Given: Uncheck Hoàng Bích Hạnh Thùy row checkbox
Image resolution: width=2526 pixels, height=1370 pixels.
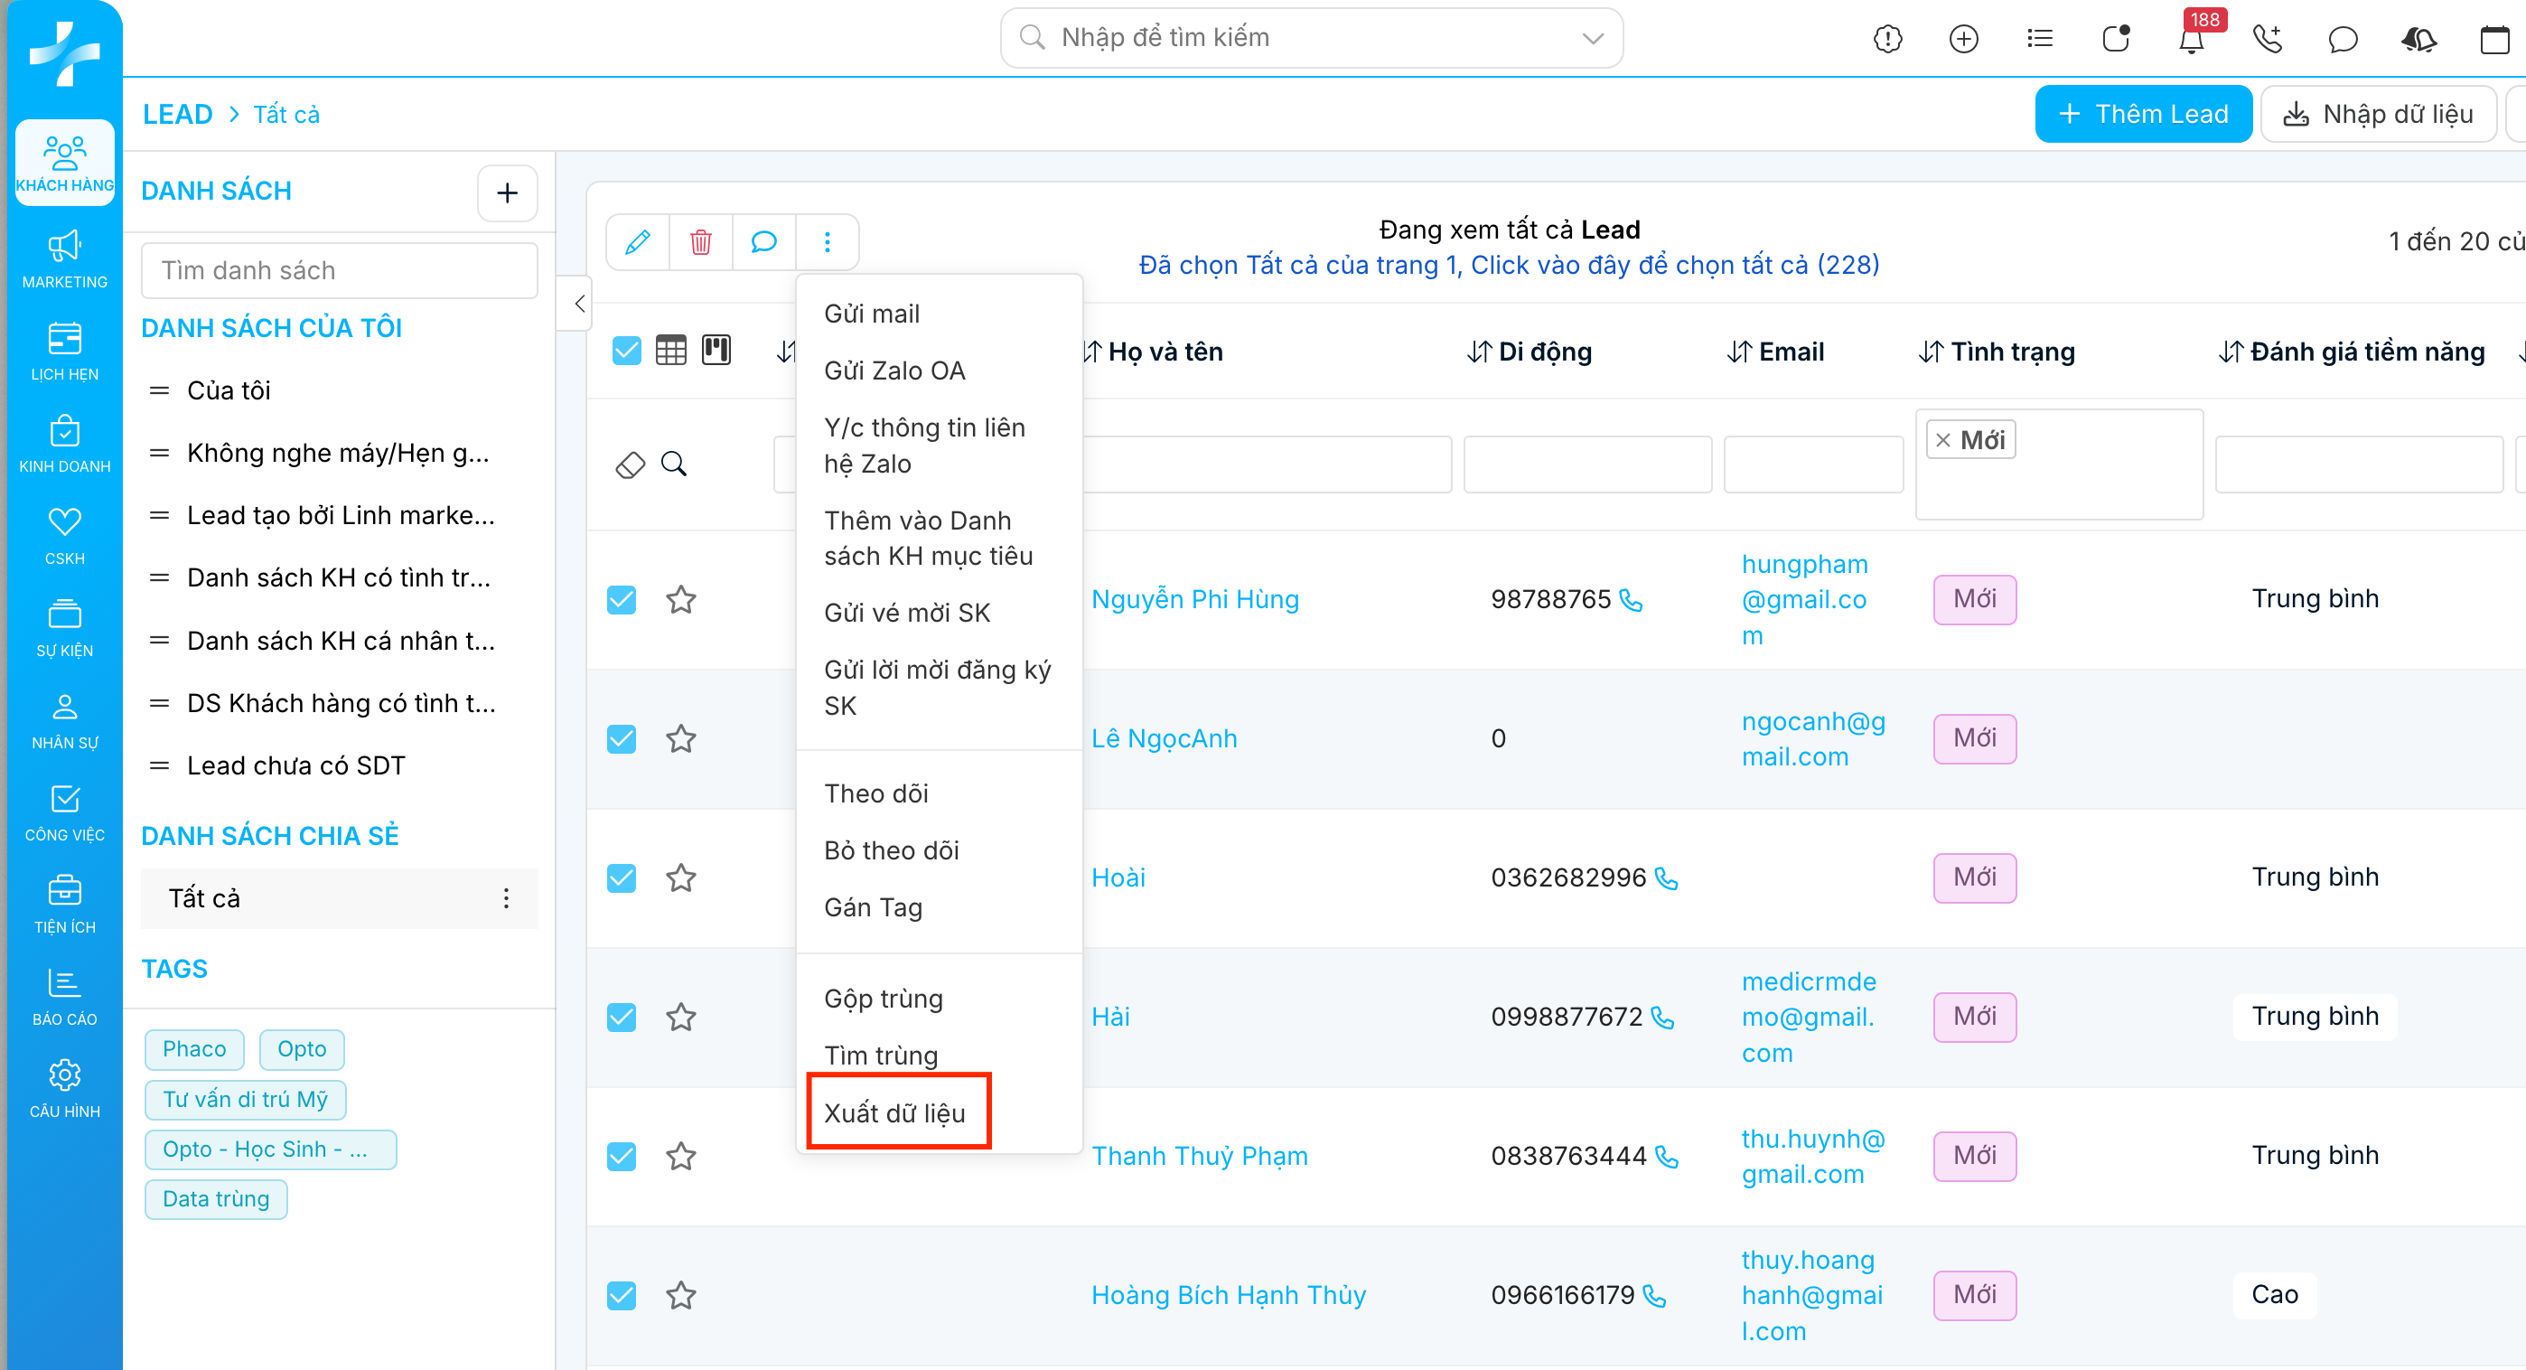Looking at the screenshot, I should coord(622,1296).
